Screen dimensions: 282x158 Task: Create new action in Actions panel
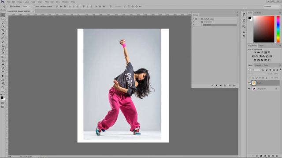(x=230, y=86)
